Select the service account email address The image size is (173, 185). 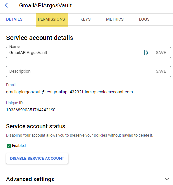pyautogui.click(x=70, y=92)
